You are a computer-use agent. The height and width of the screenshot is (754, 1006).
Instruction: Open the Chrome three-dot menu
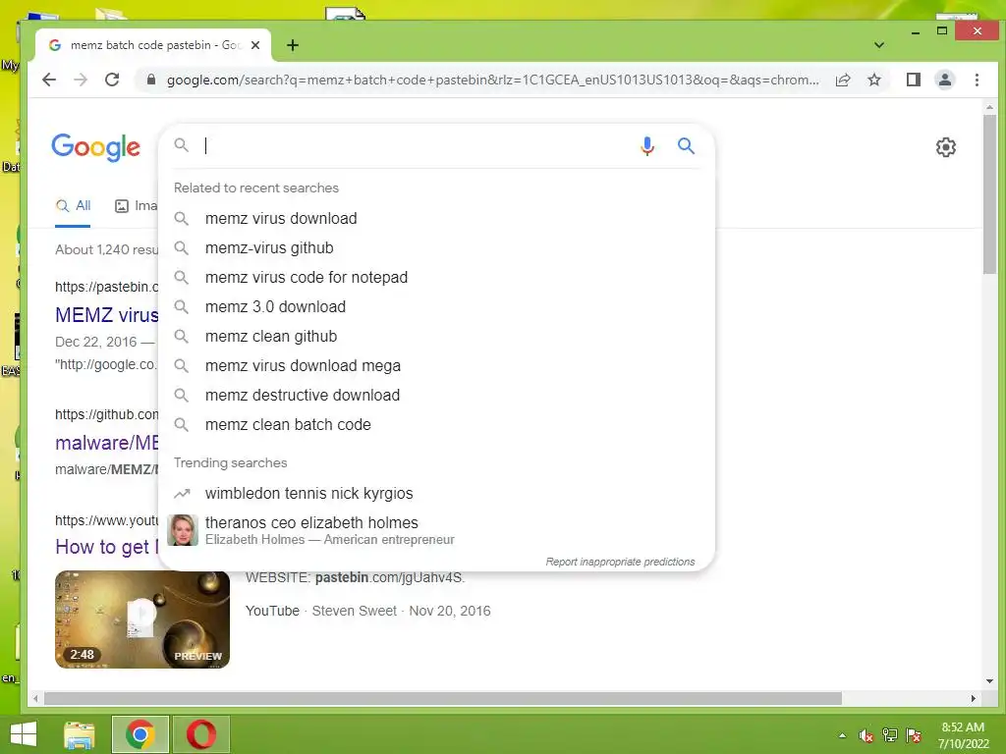pyautogui.click(x=977, y=80)
